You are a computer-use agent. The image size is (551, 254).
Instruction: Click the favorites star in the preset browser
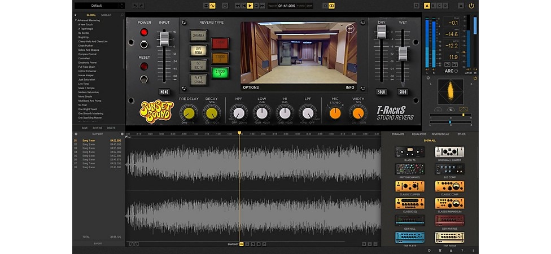(76, 15)
